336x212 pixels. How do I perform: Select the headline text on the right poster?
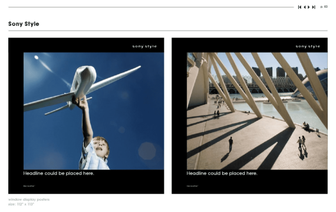pyautogui.click(x=222, y=173)
